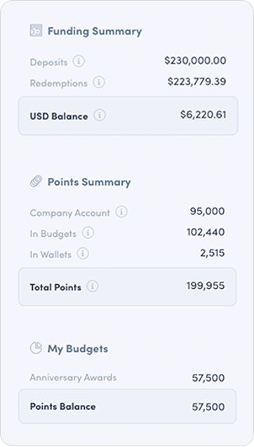Click the Deposits amount $230,000.00
Image resolution: width=254 pixels, height=447 pixels.
click(195, 60)
